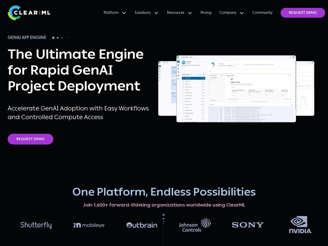Click the header REQUEST DEMO button
The width and height of the screenshot is (328, 246).
(303, 13)
